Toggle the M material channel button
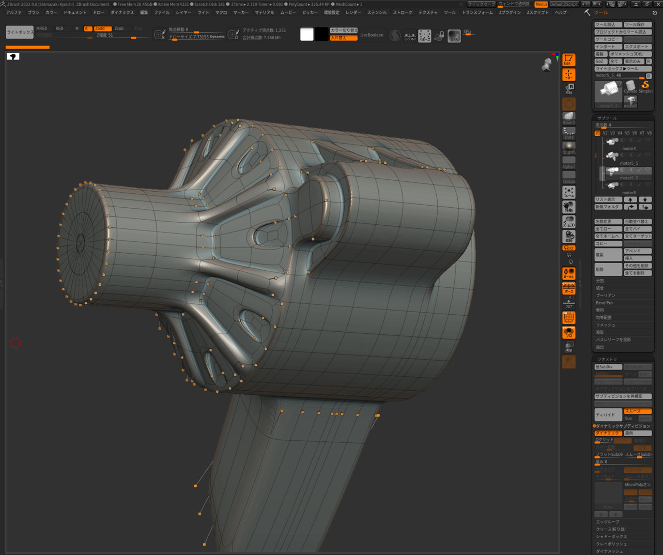The height and width of the screenshot is (555, 663). click(77, 28)
